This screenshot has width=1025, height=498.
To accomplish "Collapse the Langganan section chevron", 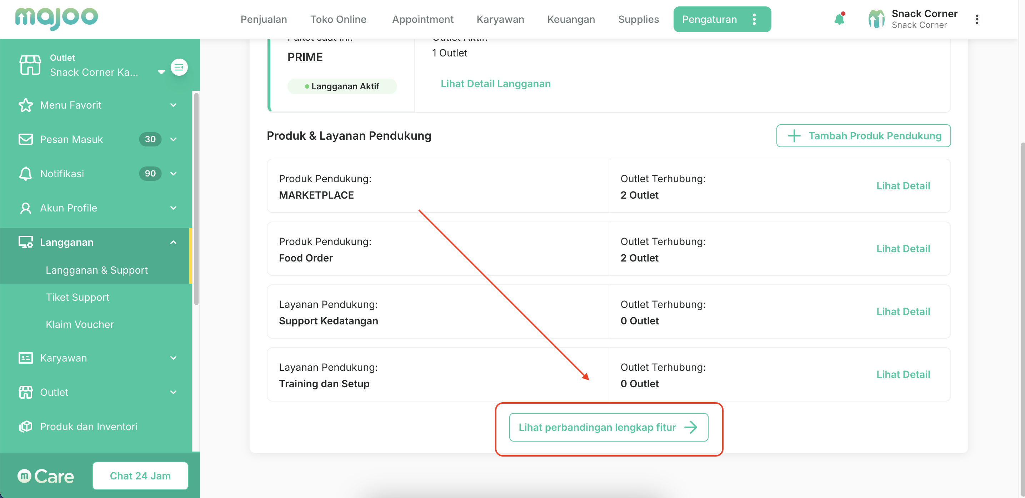I will 174,242.
